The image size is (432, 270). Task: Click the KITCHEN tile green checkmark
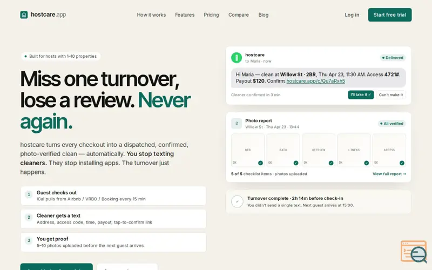331,163
